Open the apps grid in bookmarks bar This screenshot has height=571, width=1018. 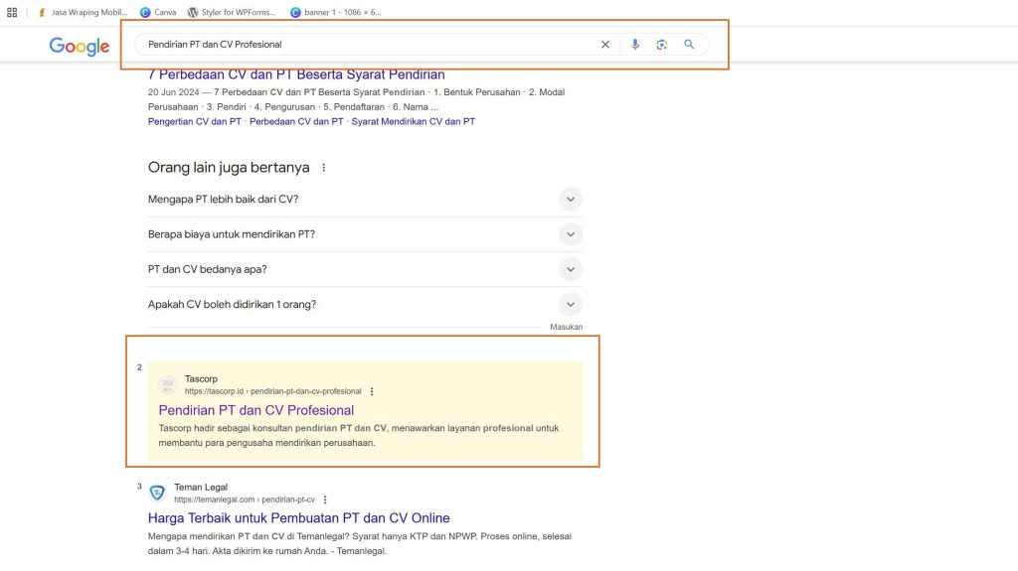click(x=12, y=12)
